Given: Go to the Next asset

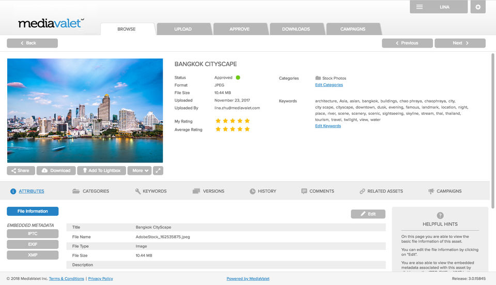Looking at the screenshot, I should 460,43.
